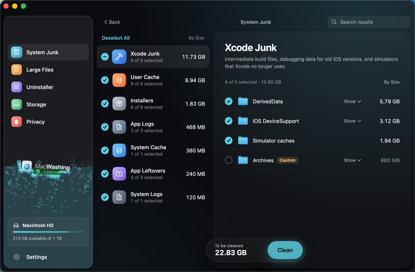Click the Archives folder icon
The image size is (415, 272).
point(243,160)
